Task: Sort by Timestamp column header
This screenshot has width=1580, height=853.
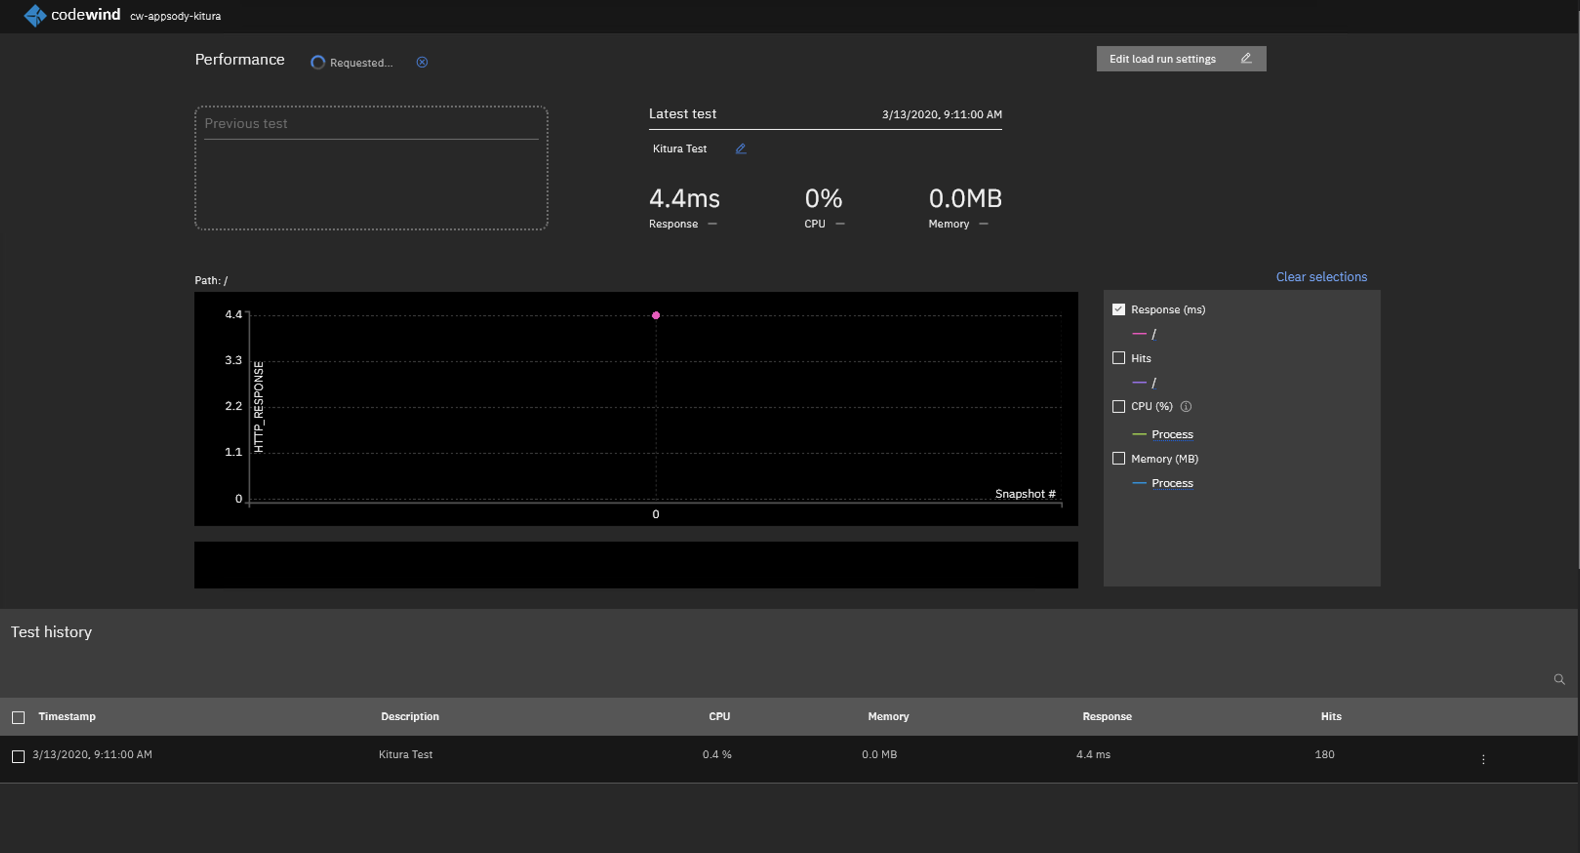Action: (x=67, y=716)
